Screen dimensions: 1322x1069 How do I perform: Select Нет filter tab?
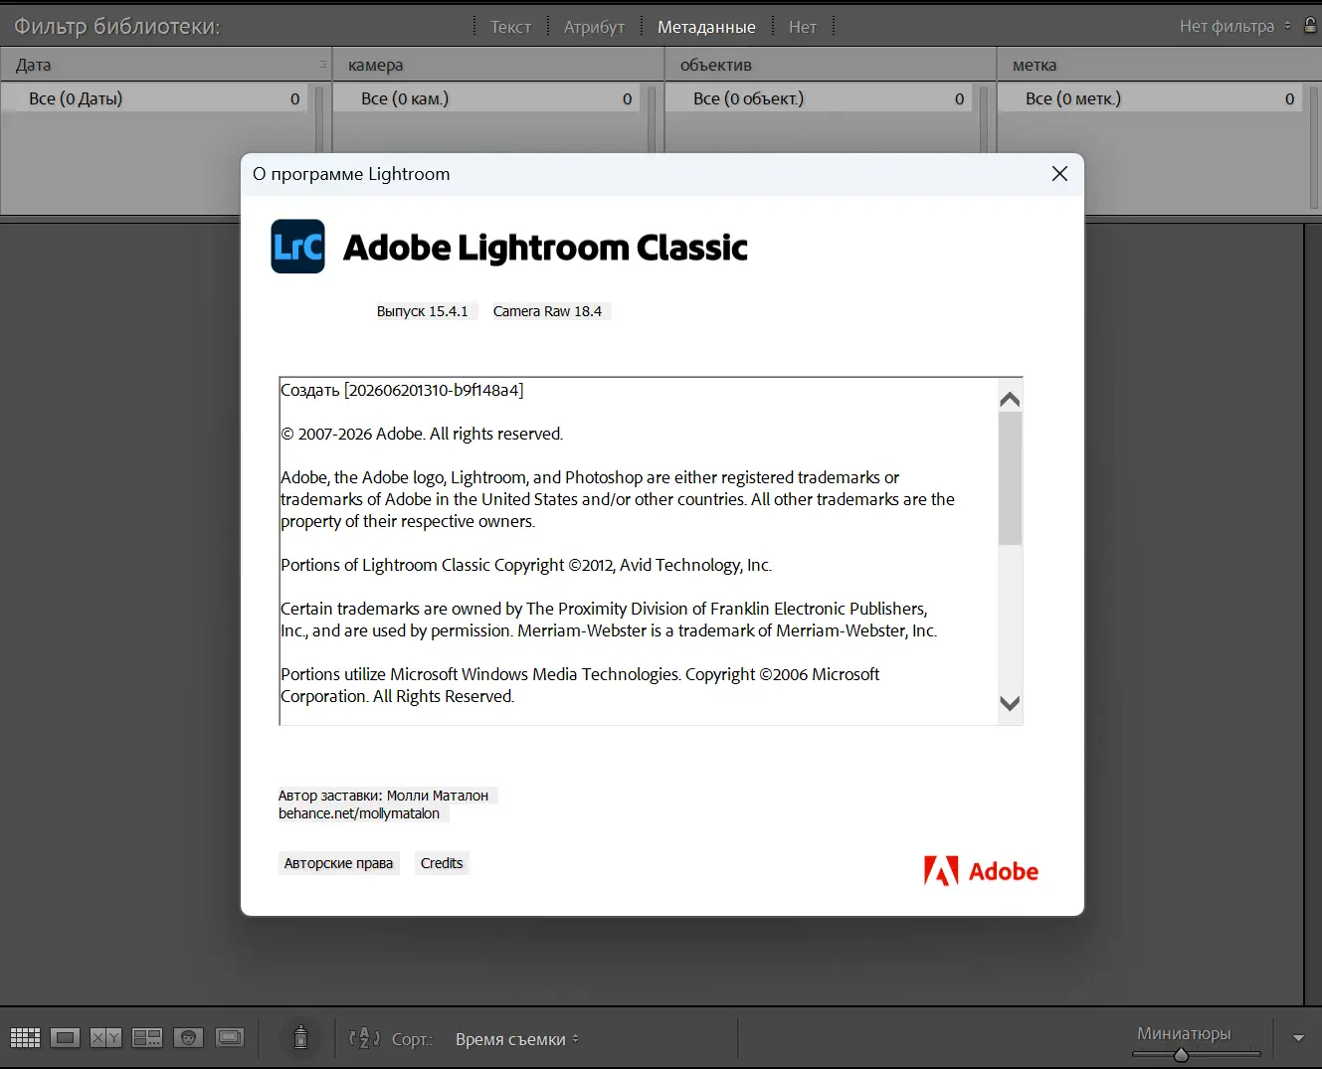pos(803,27)
